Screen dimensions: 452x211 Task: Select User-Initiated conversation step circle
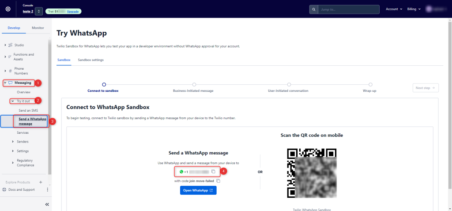[x=289, y=84]
